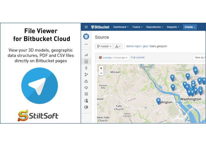This screenshot has height=146, width=206.
Task: Click File Viewer for Bitbucket Cloud title
Action: [41, 35]
